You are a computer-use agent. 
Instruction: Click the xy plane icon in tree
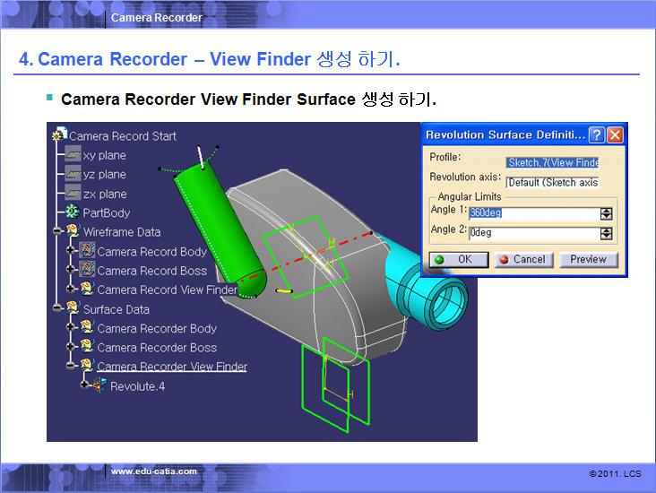tap(73, 155)
